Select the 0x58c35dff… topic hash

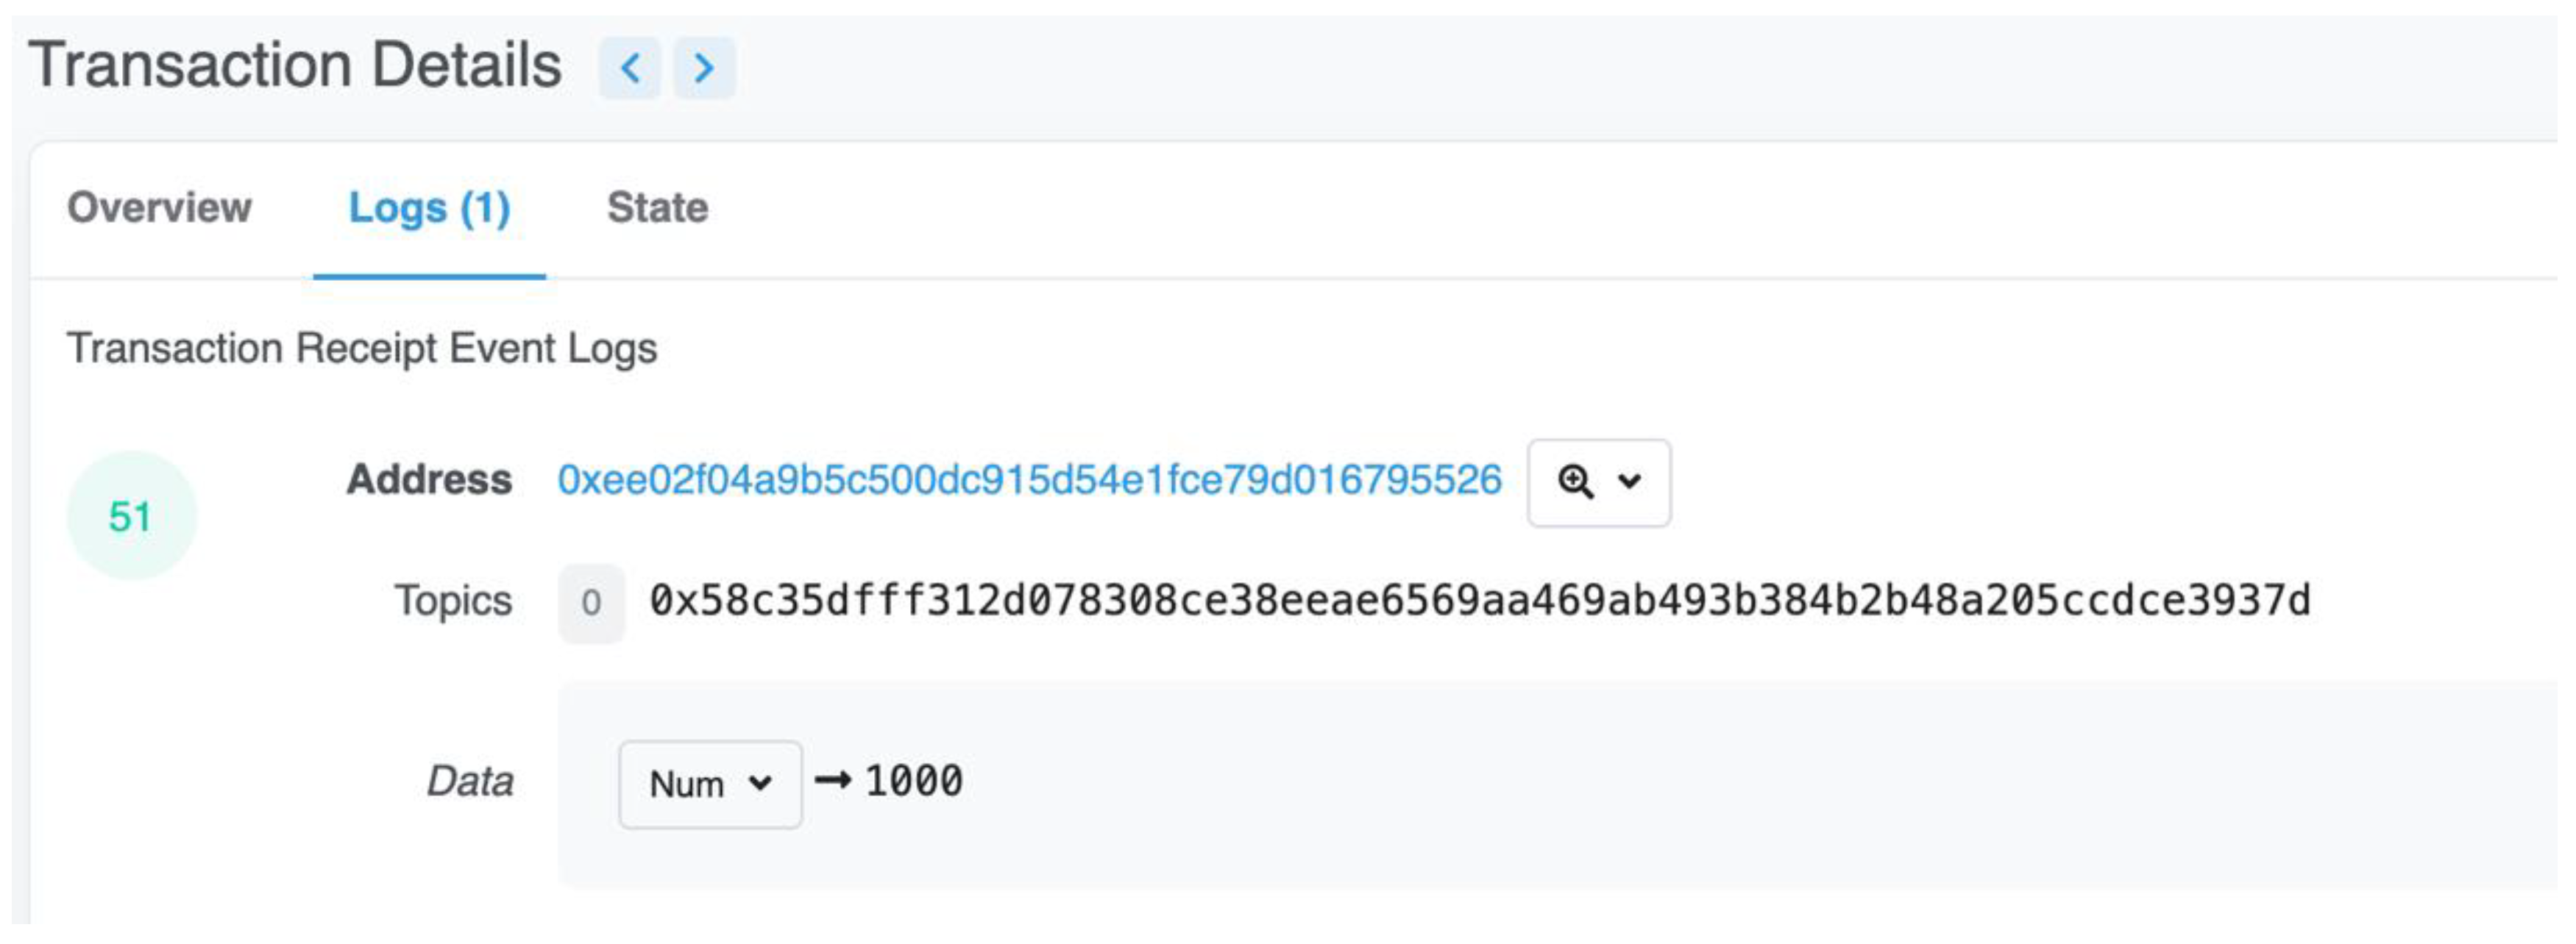click(1480, 601)
